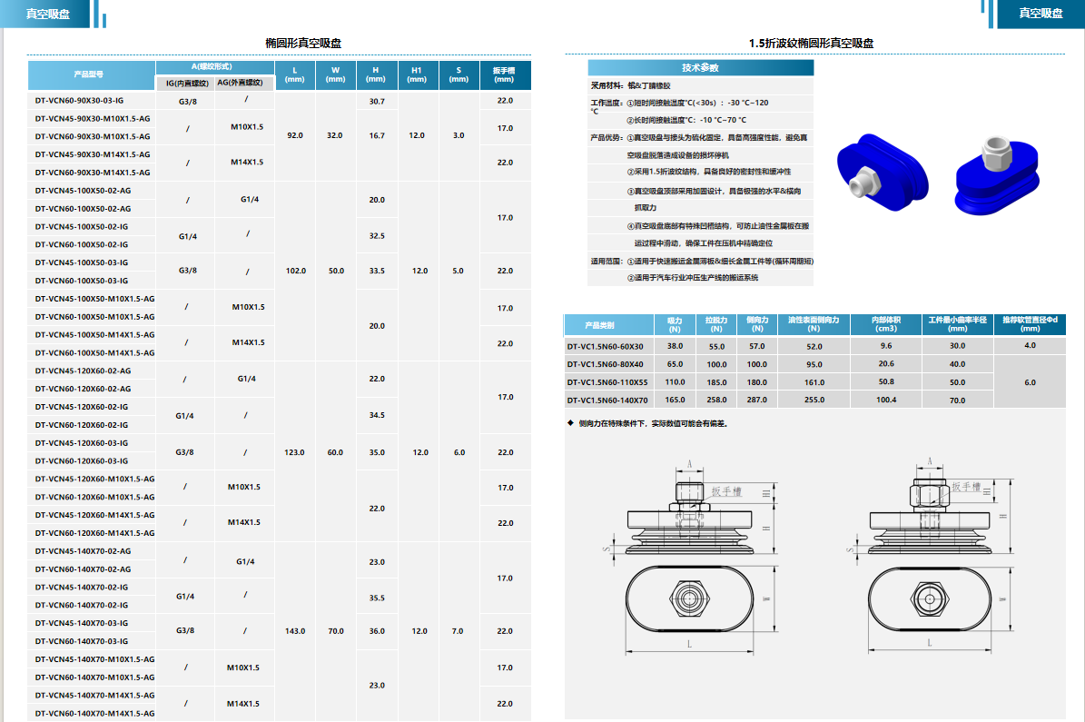Click the hose diameter value '4.0'
This screenshot has height=722, width=1085.
pos(1031,345)
